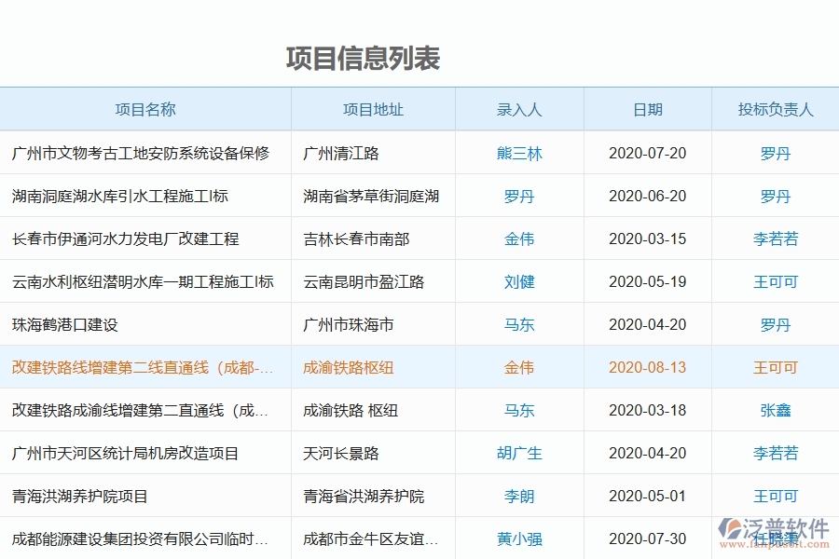The width and height of the screenshot is (839, 559).
Task: Open entrant 胡广生 link
Action: point(520,453)
